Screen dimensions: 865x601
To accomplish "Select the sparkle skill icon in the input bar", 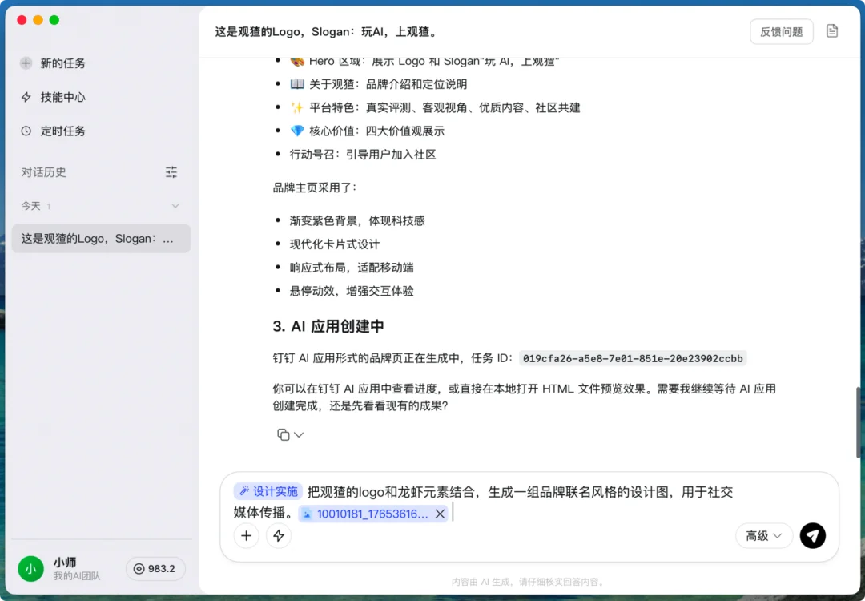I will pyautogui.click(x=278, y=535).
